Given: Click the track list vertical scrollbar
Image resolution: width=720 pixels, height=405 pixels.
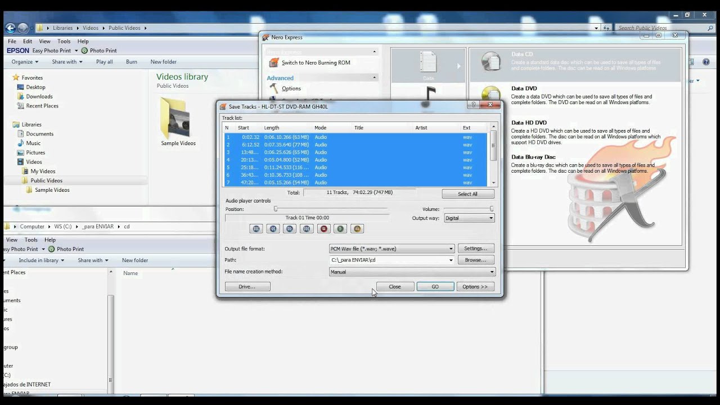Looking at the screenshot, I should tap(493, 155).
